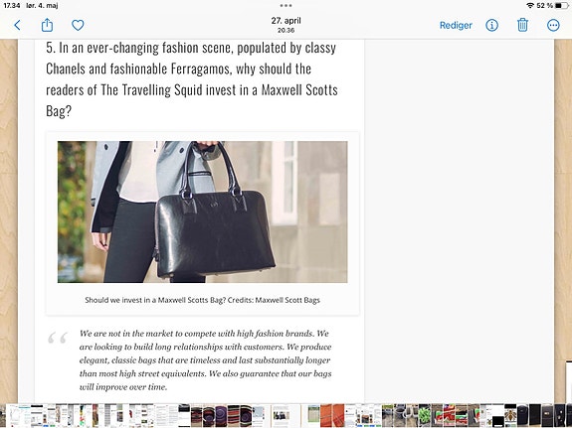Tap the 27. april date title
Screen dimensions: 572x428
(286, 21)
